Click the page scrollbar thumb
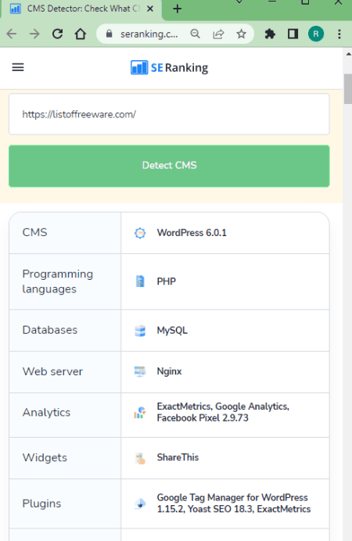This screenshot has width=352, height=541. [348, 88]
